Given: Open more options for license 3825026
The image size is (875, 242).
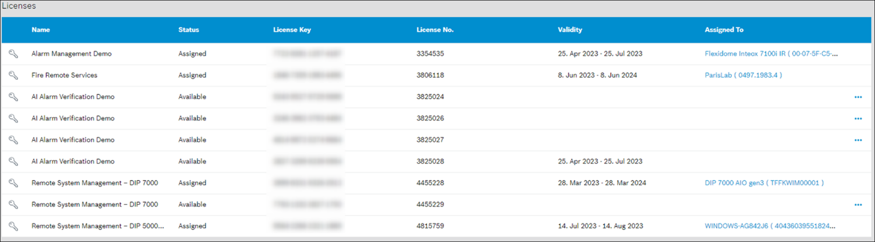Looking at the screenshot, I should click(858, 119).
